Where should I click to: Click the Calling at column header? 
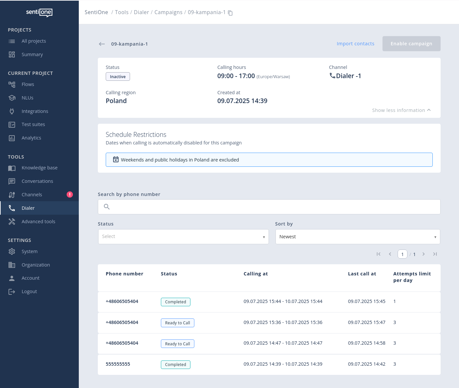tap(256, 274)
